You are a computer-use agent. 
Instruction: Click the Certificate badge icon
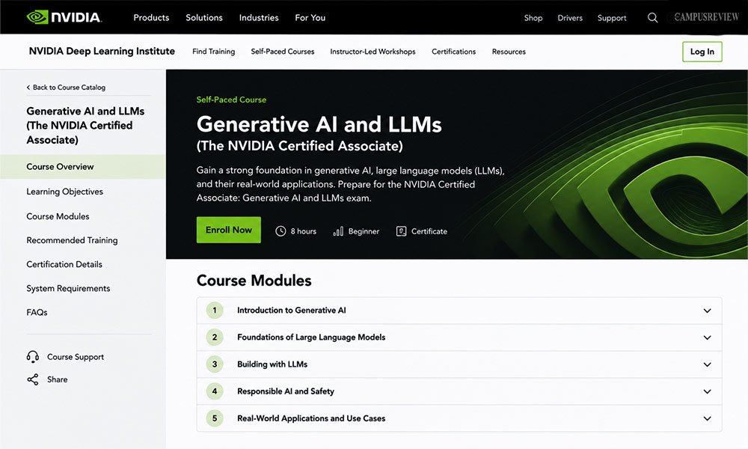(x=401, y=231)
